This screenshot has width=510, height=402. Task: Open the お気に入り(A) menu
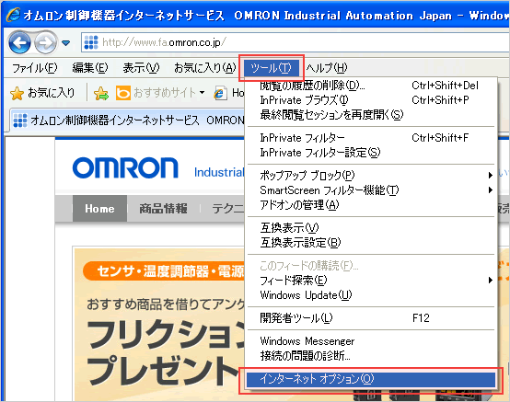(x=204, y=67)
